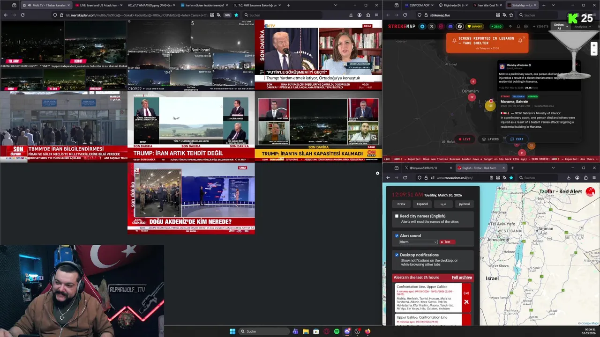Viewport: 600px width, 337px height.
Task: Open StrikeMap notification bell in header
Action: click(518, 26)
